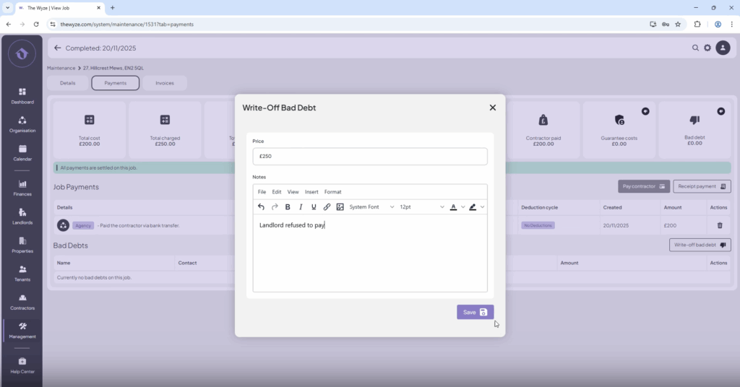The height and width of the screenshot is (387, 740).
Task: Open the Format menu in editor
Action: point(332,192)
